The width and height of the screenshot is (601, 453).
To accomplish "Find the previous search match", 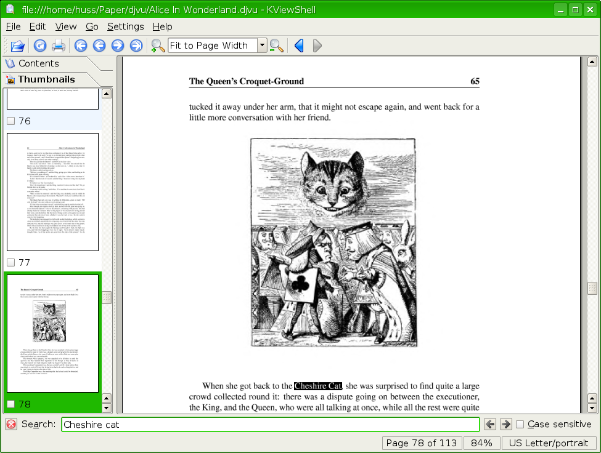I will (490, 424).
